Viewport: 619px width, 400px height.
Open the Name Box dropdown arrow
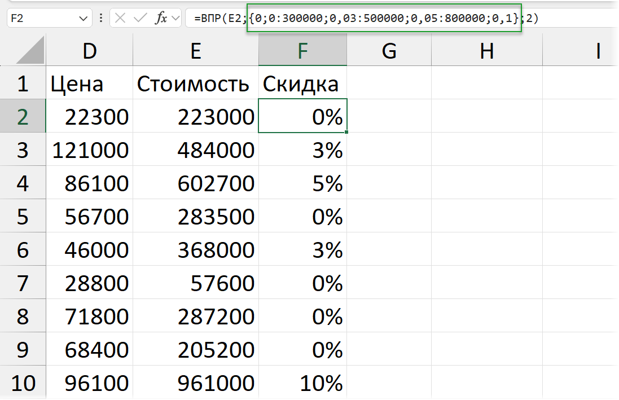tap(83, 19)
